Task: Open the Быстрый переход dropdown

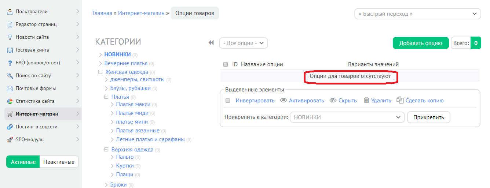Action: point(418,14)
